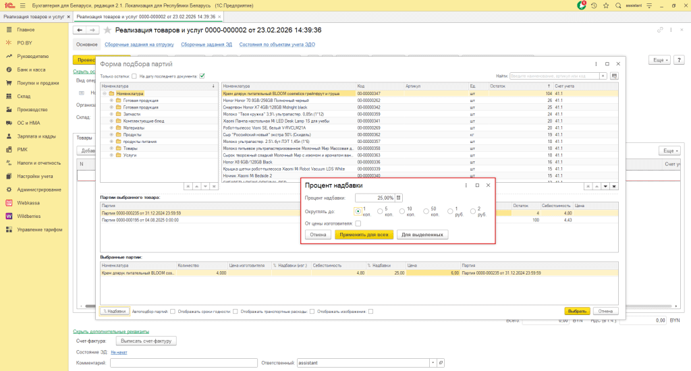Click the favorites star beside document title
Image resolution: width=691 pixels, height=371 pixels.
coord(107,30)
